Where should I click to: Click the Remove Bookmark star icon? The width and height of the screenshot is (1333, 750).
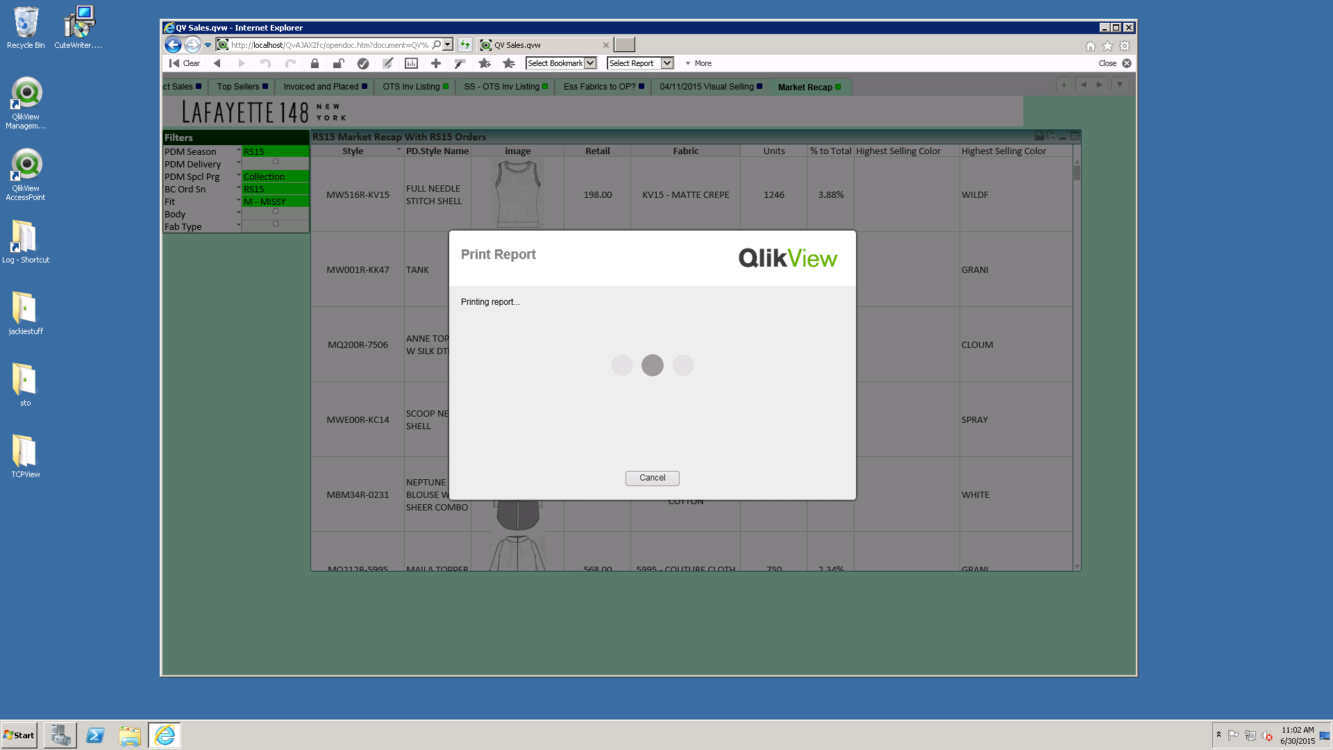[x=509, y=63]
